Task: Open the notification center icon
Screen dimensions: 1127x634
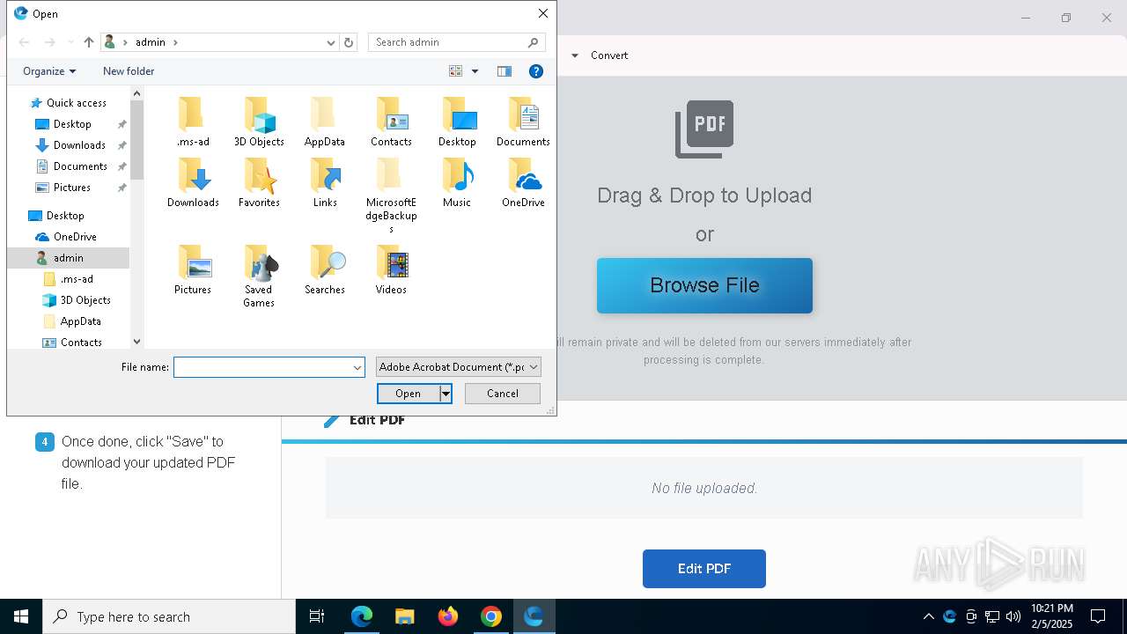Action: click(1098, 616)
